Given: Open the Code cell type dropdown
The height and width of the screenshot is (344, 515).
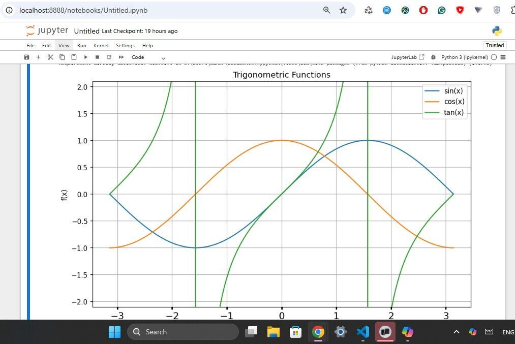Looking at the screenshot, I should [x=148, y=57].
